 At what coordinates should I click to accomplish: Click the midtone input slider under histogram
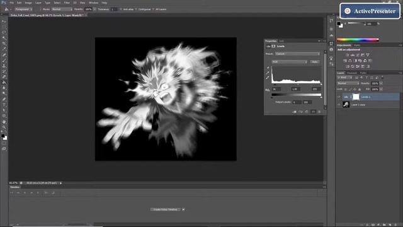298,84
